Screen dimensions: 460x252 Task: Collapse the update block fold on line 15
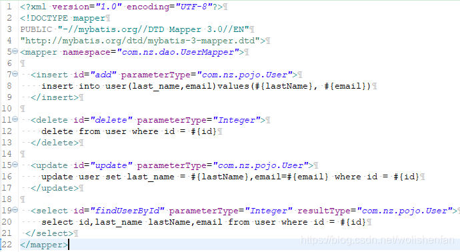[15, 164]
